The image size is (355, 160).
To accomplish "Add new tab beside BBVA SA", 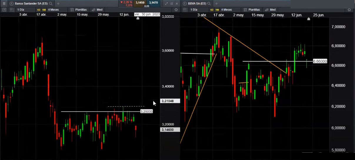I will tap(216, 4).
